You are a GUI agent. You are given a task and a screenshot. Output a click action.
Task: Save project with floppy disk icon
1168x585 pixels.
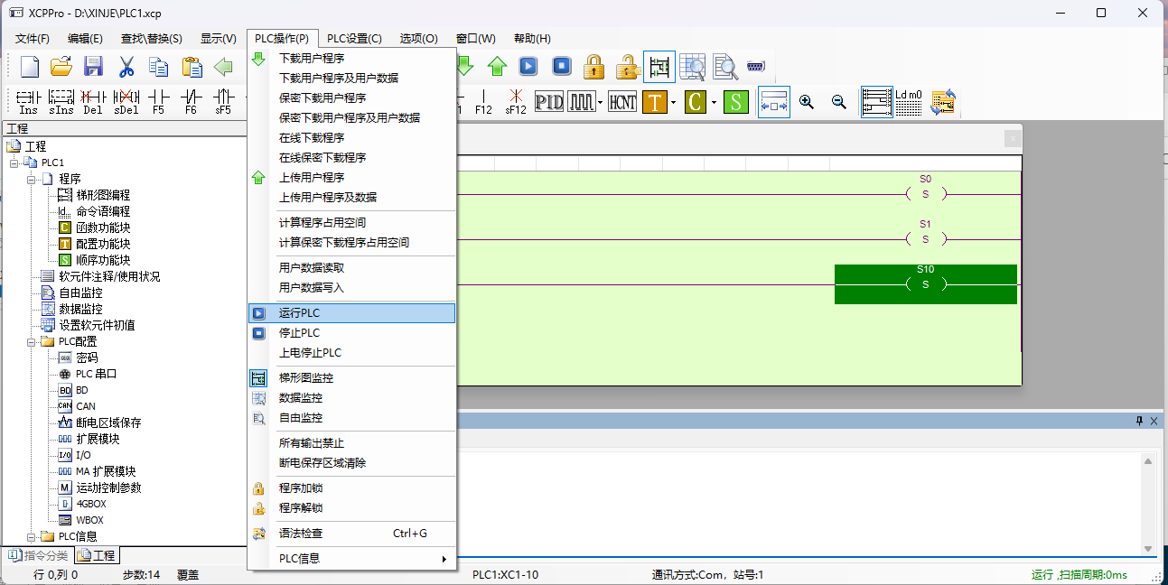pos(93,66)
